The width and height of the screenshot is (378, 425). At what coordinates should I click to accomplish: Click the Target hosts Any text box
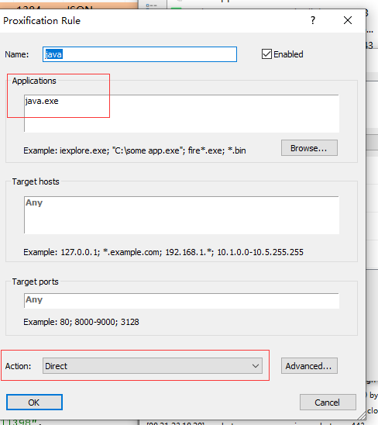pyautogui.click(x=181, y=215)
